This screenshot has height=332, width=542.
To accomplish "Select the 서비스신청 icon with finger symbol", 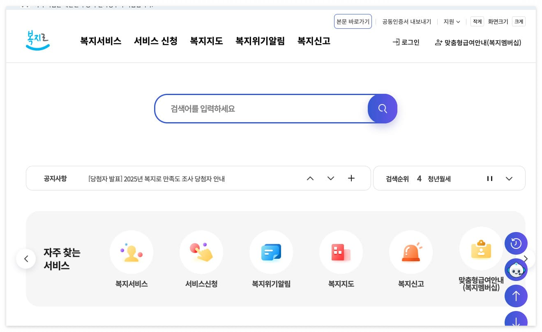I will 201,252.
